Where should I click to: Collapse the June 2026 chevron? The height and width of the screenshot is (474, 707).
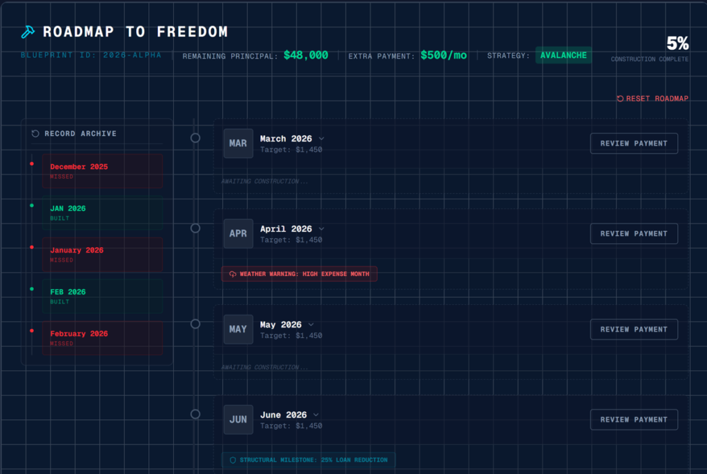point(316,415)
